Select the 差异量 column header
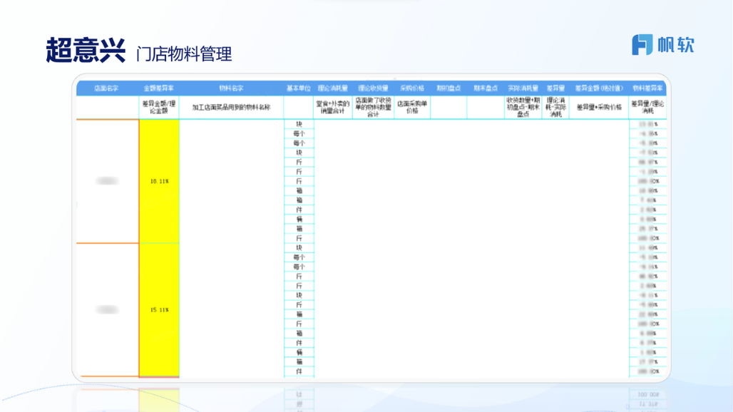Viewport: 733px width, 412px height. tap(555, 88)
